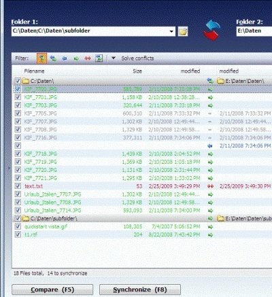Viewport: 272px width, 297px height.
Task: Click the green arrow for Urlaub_Italien_7714.JPG
Action: point(211,211)
